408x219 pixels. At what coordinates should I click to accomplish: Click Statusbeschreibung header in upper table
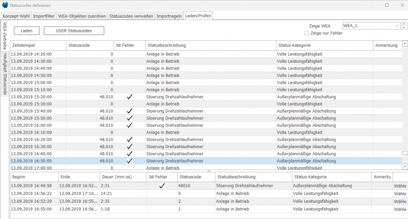(211, 45)
